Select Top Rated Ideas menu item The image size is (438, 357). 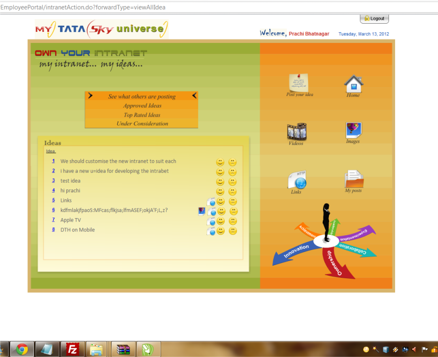click(x=142, y=115)
